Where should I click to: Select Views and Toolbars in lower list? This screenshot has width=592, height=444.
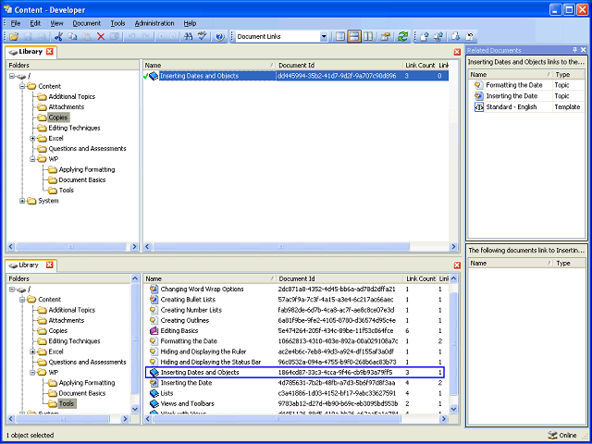(x=187, y=403)
